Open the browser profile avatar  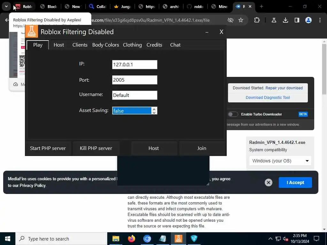click(x=308, y=20)
